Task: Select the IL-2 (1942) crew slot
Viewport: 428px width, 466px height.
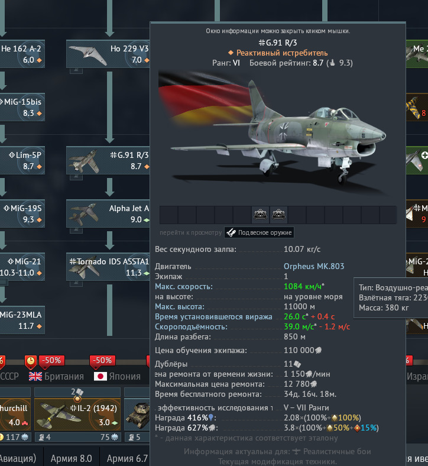Action: (77, 414)
